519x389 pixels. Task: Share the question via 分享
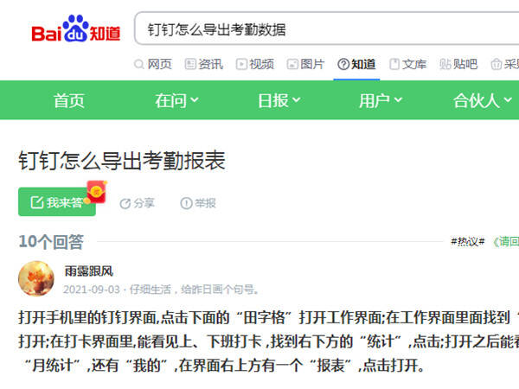137,203
